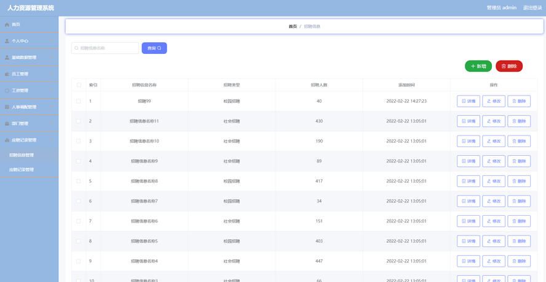This screenshot has height=282, width=546.
Task: Click 修改 edit for 招聘信息名称9
Action: click(494, 161)
